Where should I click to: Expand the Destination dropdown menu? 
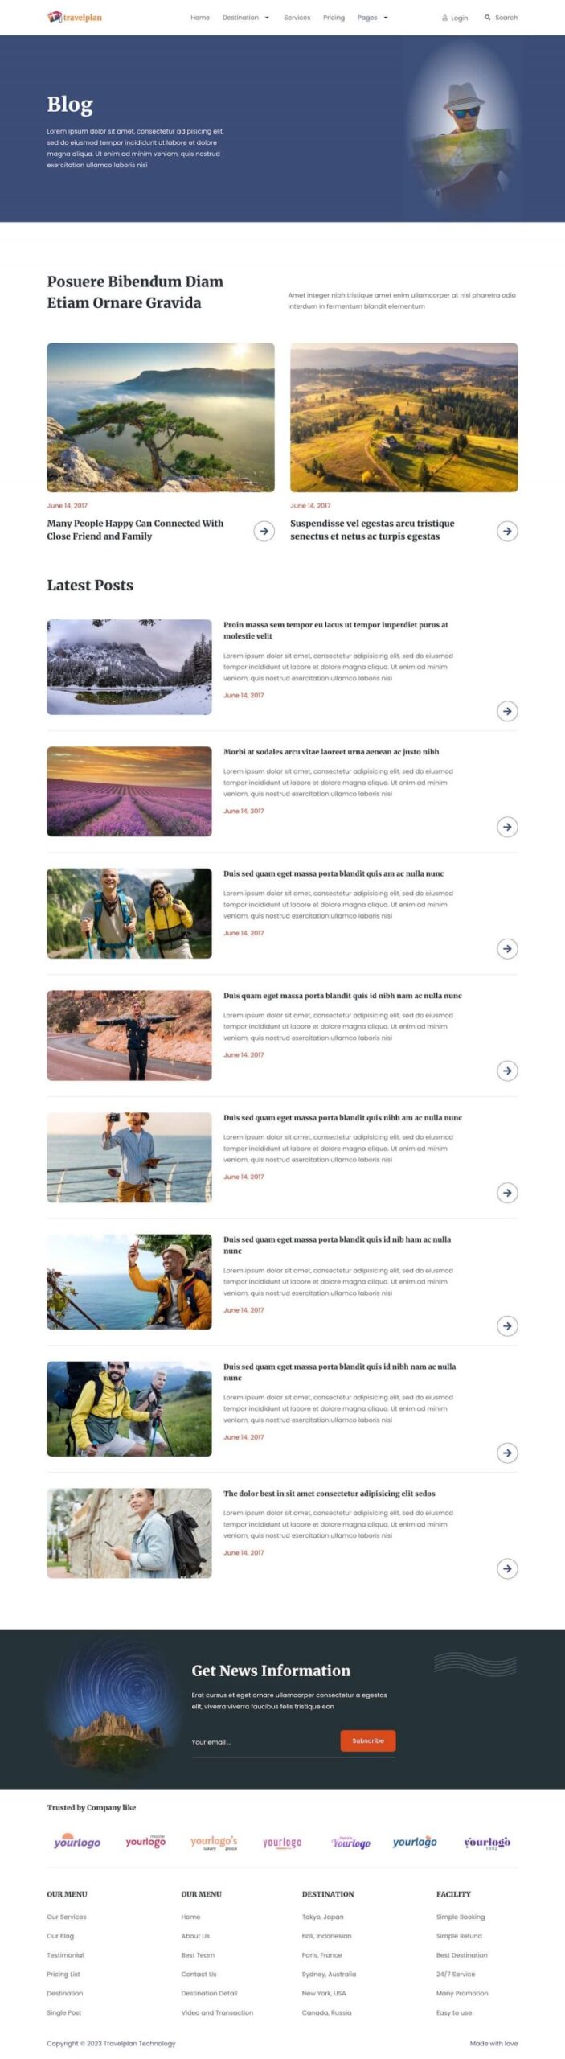(246, 18)
